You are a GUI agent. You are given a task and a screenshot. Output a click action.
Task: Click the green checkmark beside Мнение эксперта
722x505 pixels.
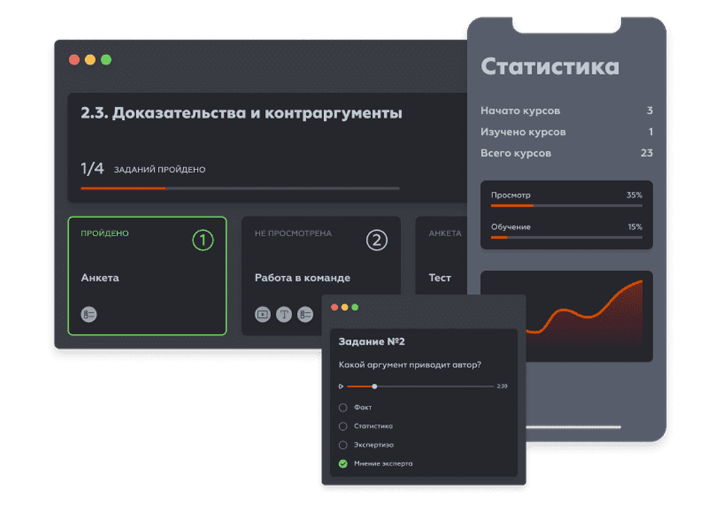(342, 463)
